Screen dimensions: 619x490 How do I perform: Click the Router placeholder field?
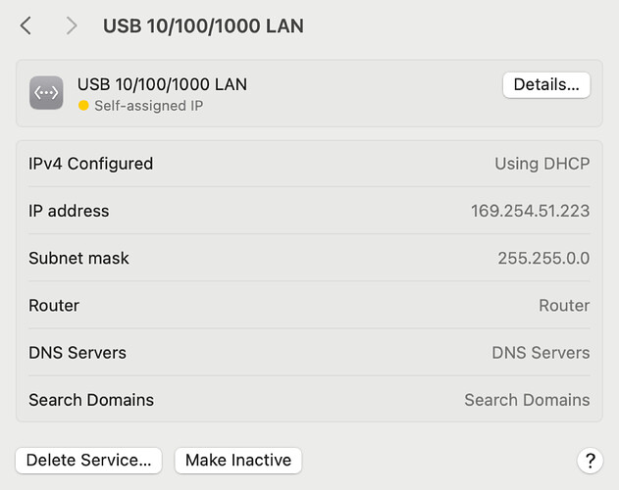pos(564,306)
